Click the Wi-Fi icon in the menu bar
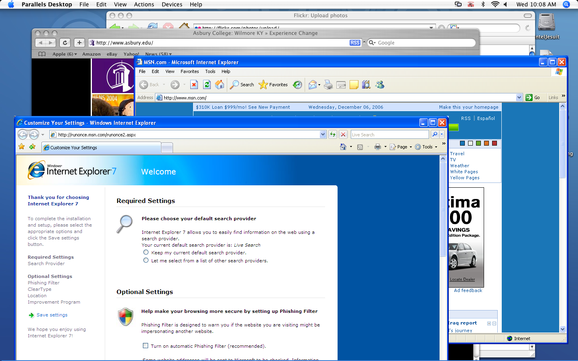This screenshot has width=578, height=361. tap(495, 4)
